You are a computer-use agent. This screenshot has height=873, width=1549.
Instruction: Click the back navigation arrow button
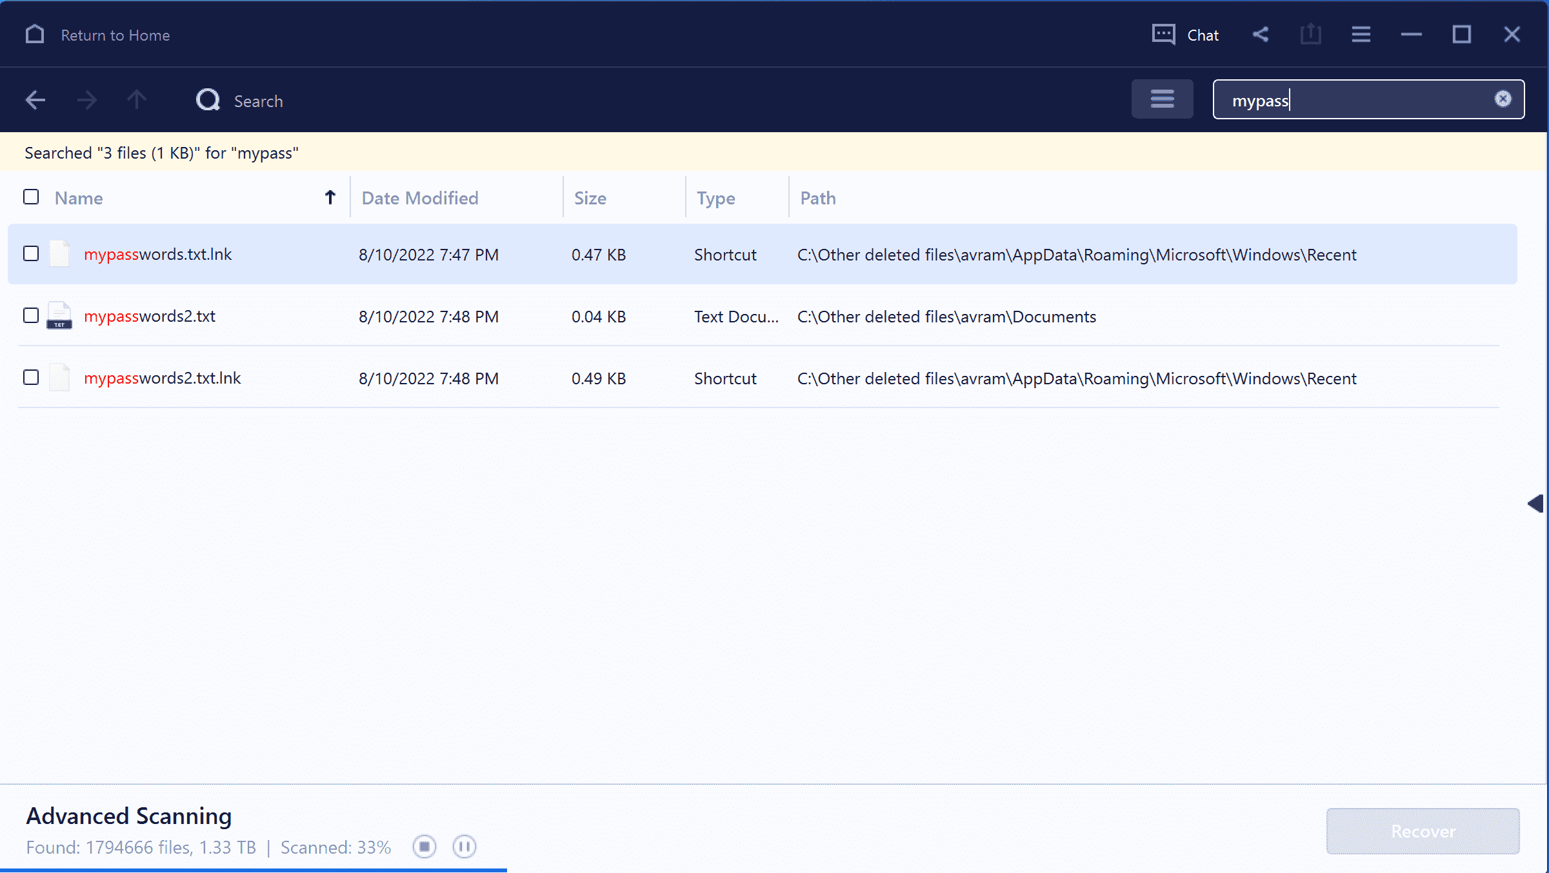coord(35,100)
